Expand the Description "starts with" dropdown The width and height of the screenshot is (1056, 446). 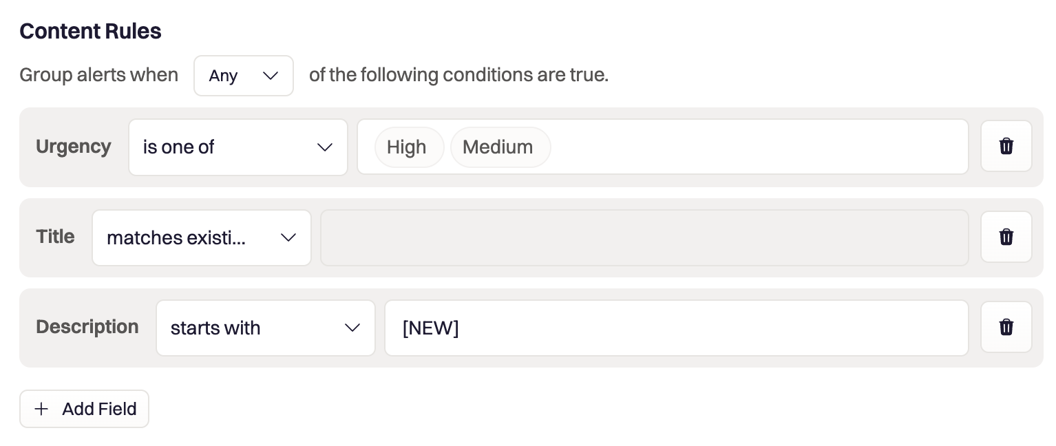tap(265, 328)
